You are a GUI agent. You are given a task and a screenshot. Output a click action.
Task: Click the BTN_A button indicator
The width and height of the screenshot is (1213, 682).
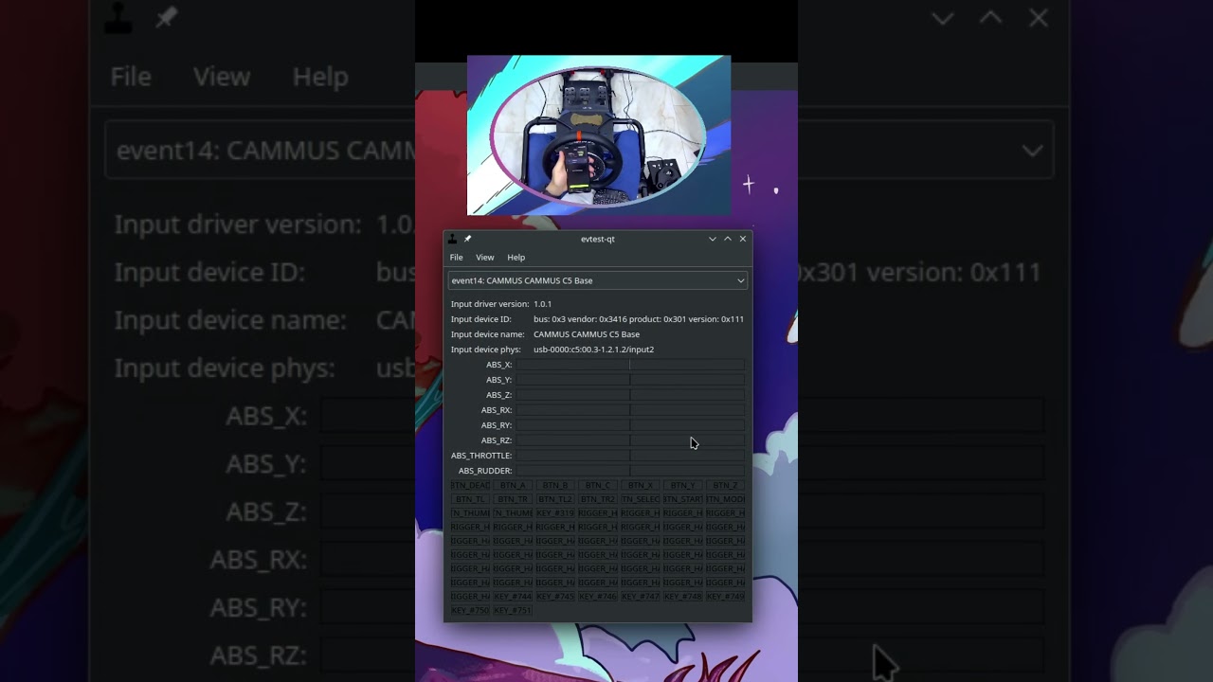513,486
